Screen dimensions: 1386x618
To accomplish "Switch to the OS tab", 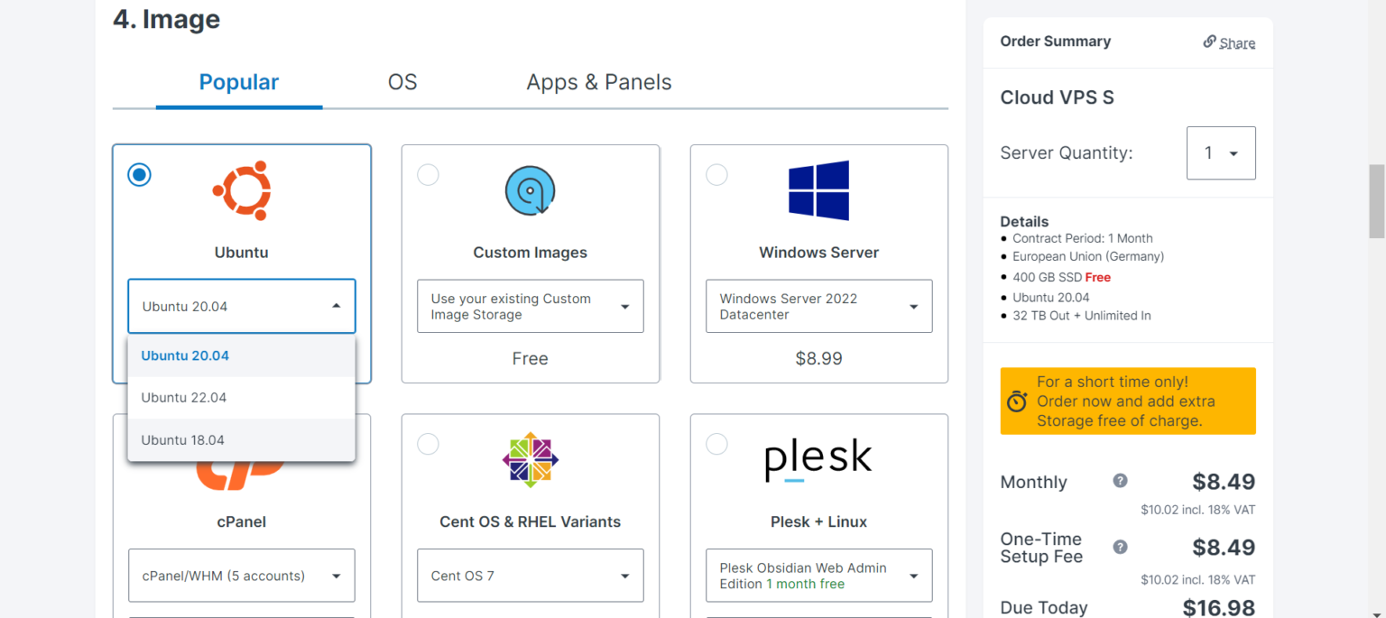I will point(402,82).
